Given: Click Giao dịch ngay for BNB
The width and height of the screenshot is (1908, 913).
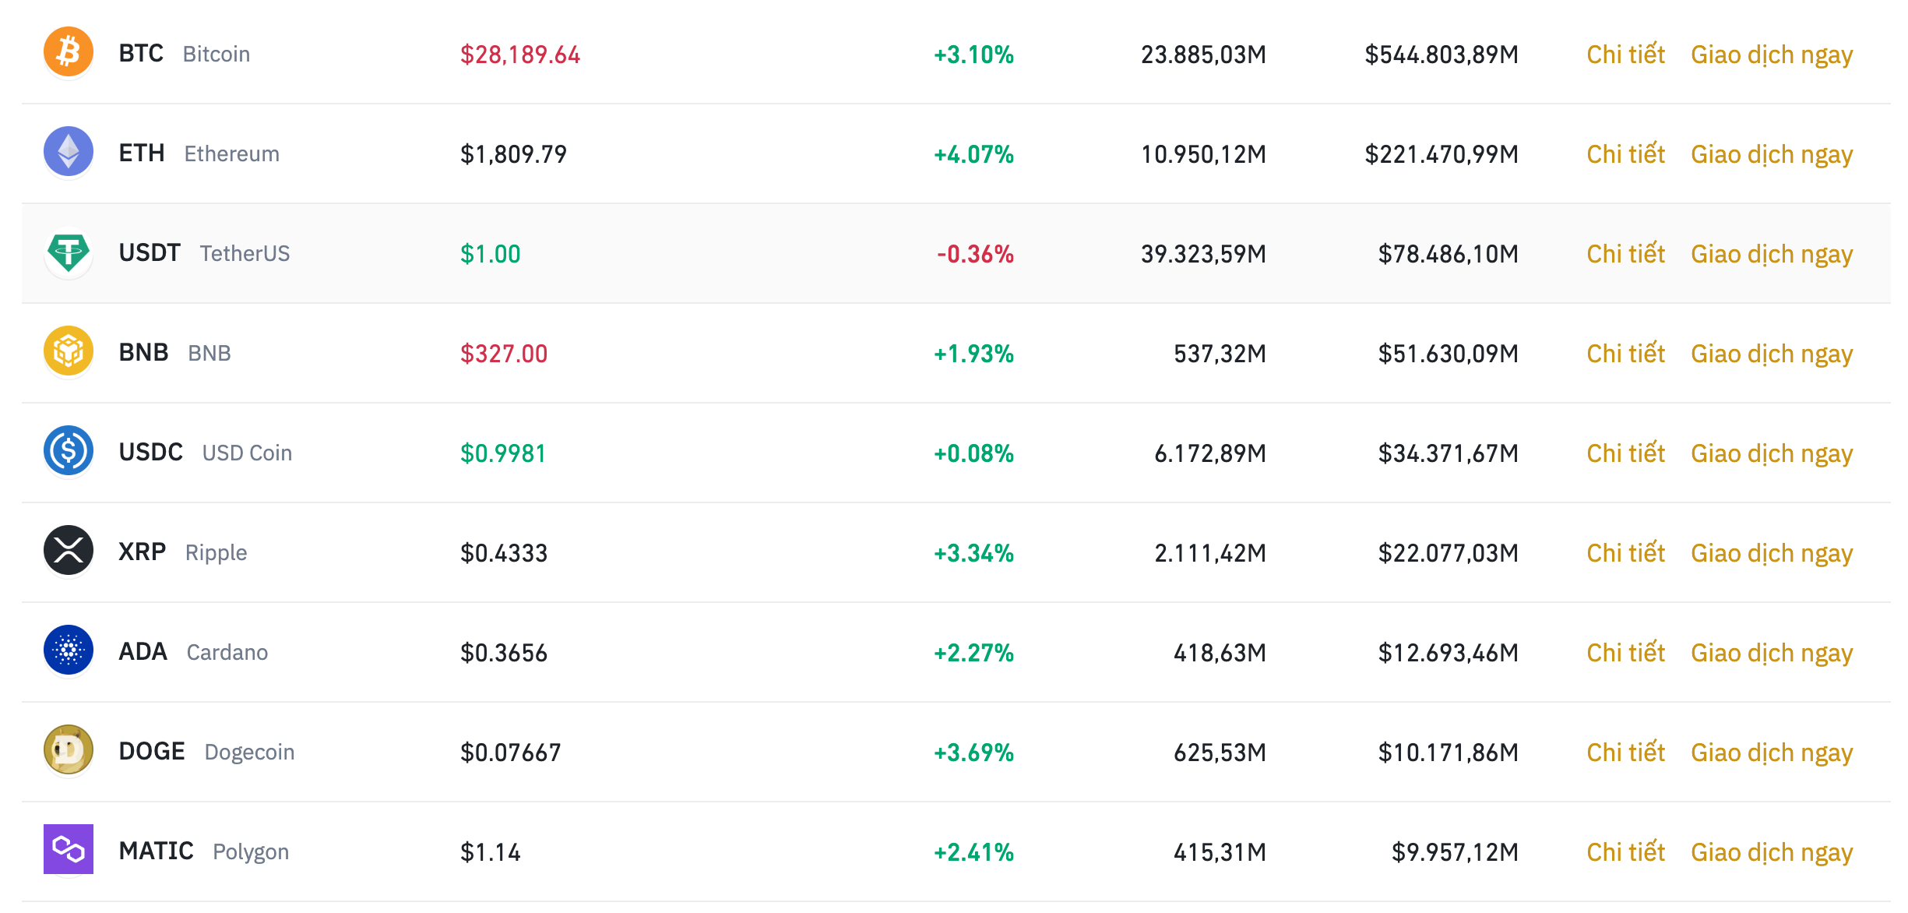Looking at the screenshot, I should coord(1772,354).
